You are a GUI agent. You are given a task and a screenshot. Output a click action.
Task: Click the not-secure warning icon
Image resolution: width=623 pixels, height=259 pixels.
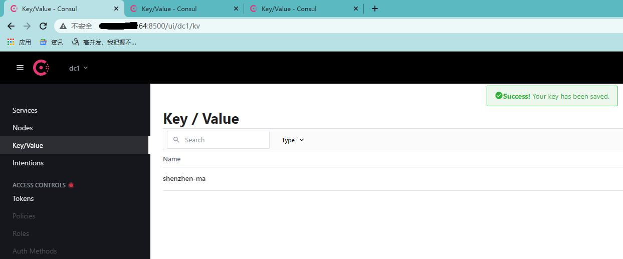pyautogui.click(x=63, y=26)
